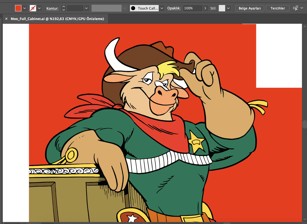Click the Stil graphic style swatch
307x224 pixels.
click(x=222, y=8)
